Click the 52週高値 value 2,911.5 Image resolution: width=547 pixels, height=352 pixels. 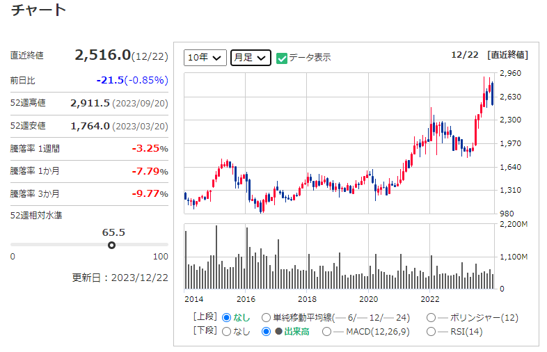point(90,103)
